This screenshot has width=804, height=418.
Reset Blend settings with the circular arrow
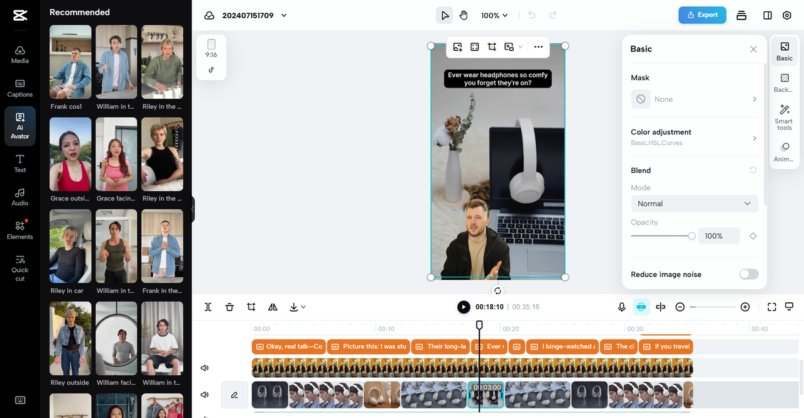753,170
